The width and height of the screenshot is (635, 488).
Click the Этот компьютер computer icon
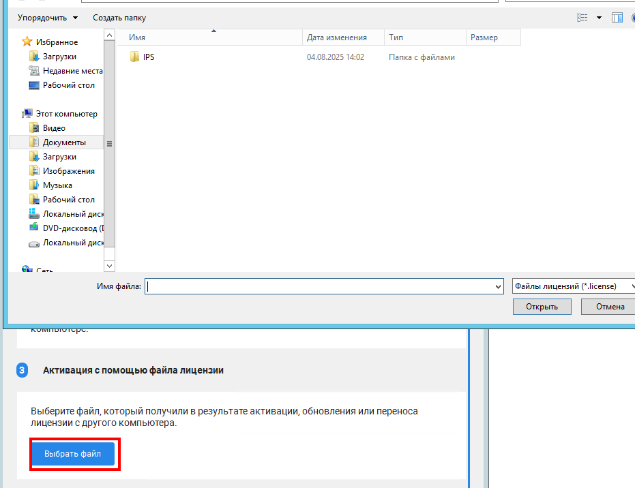pos(27,114)
